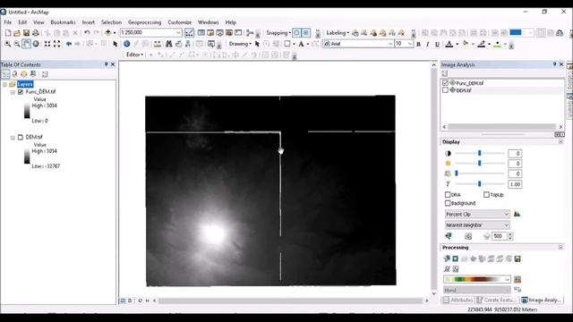Export raster with the Processing save icon
573x322 pixels.
[x=517, y=258]
